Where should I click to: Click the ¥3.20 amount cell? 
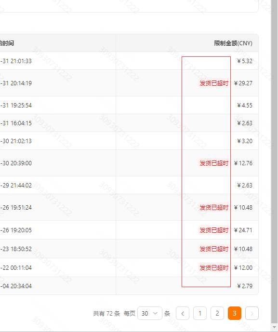(x=245, y=141)
